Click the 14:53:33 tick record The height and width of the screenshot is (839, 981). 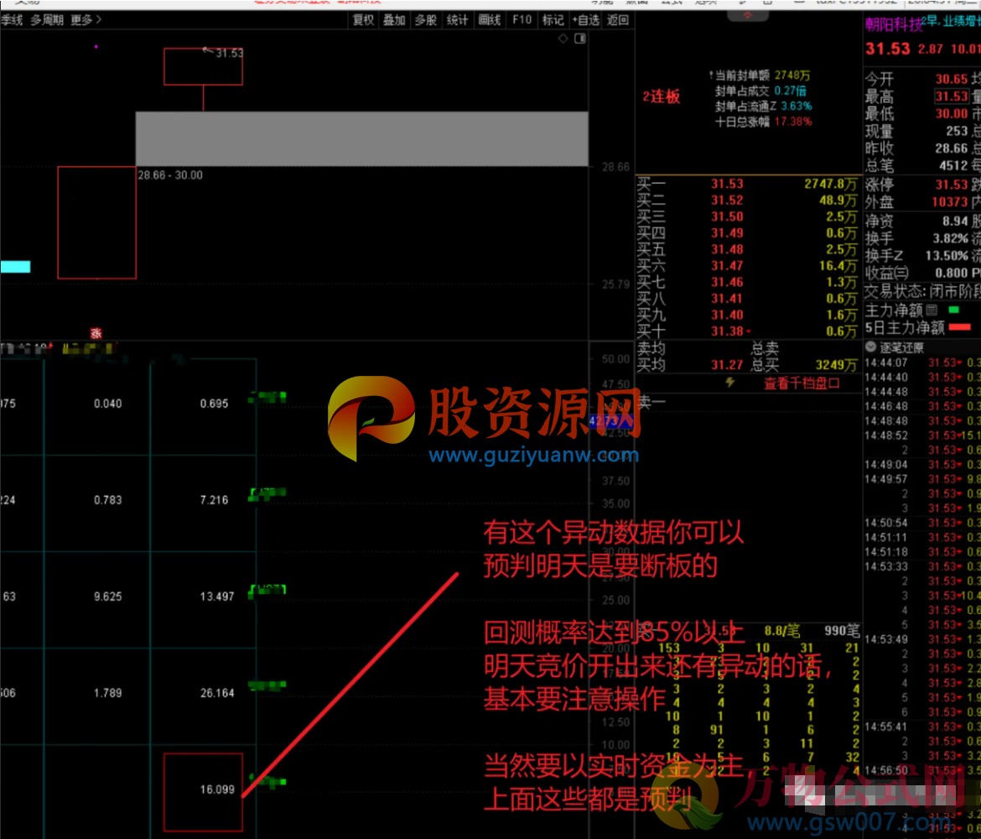(x=922, y=566)
